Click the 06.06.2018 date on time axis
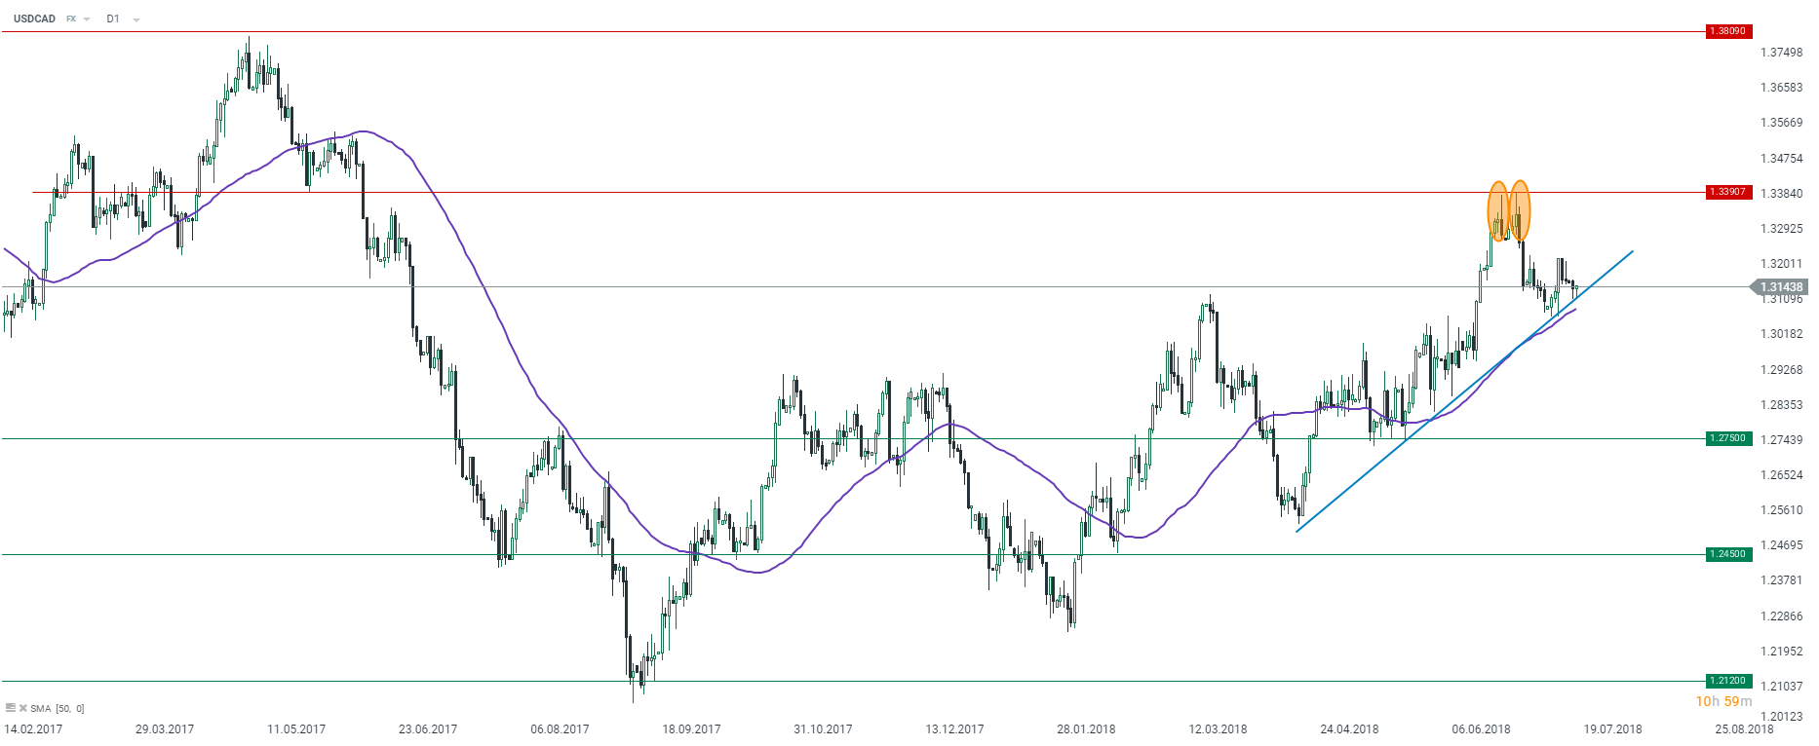This screenshot has height=746, width=1819. tap(1481, 728)
